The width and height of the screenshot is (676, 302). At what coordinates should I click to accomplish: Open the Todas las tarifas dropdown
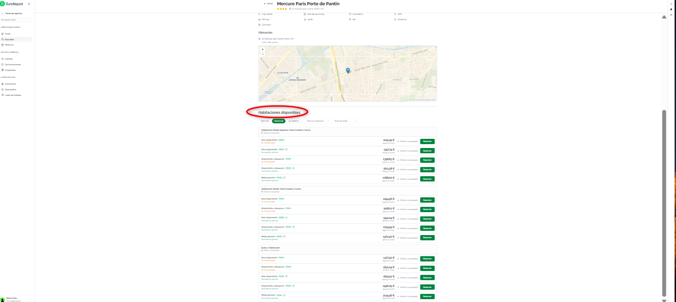[x=345, y=121]
